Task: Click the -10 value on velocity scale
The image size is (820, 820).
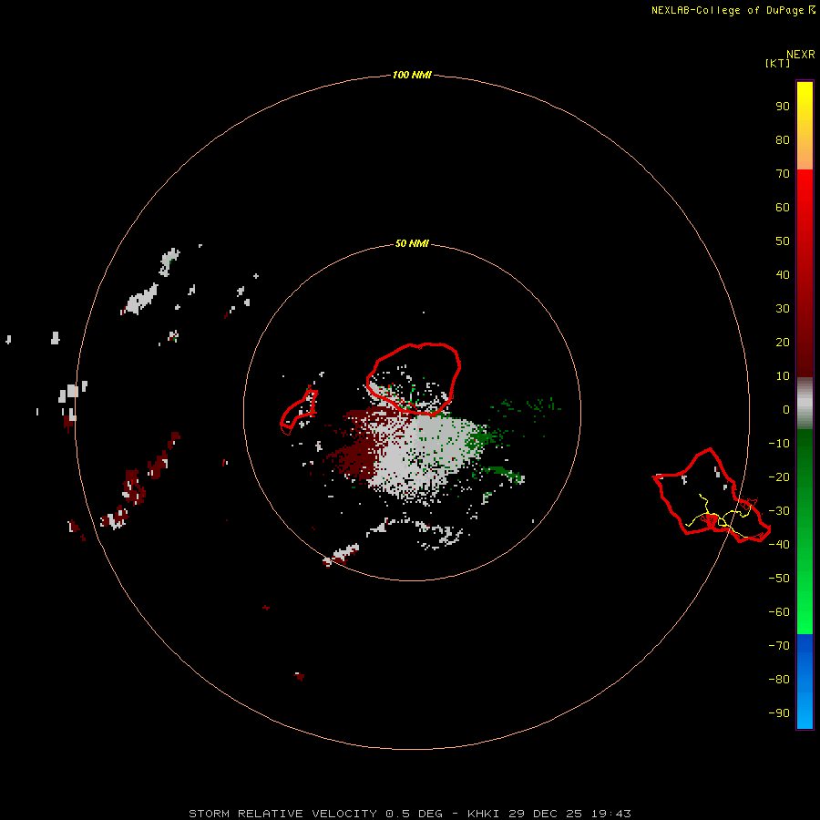Action: [x=779, y=444]
